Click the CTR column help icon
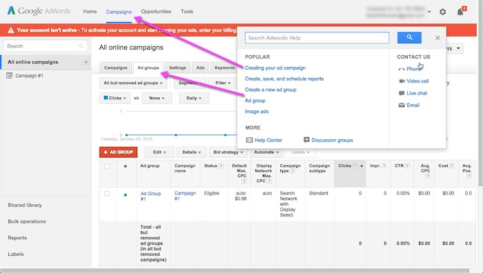The width and height of the screenshot is (483, 273). pyautogui.click(x=407, y=166)
